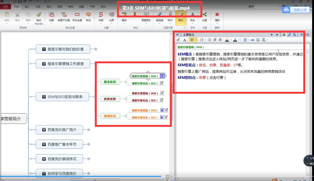Insert an image in the notes editor
Image resolution: width=314 pixels, height=181 pixels.
[x=257, y=40]
